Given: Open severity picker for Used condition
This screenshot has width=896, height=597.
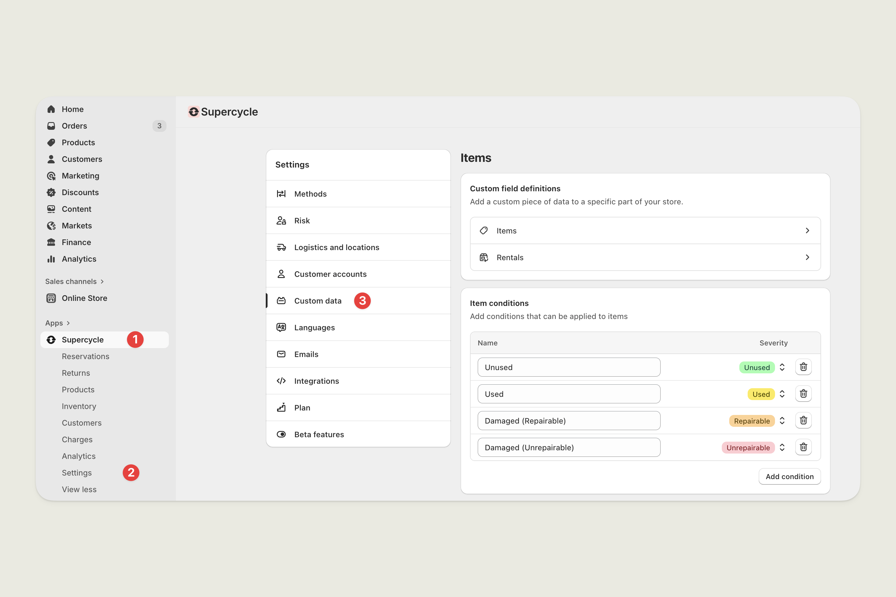Looking at the screenshot, I should coord(782,394).
